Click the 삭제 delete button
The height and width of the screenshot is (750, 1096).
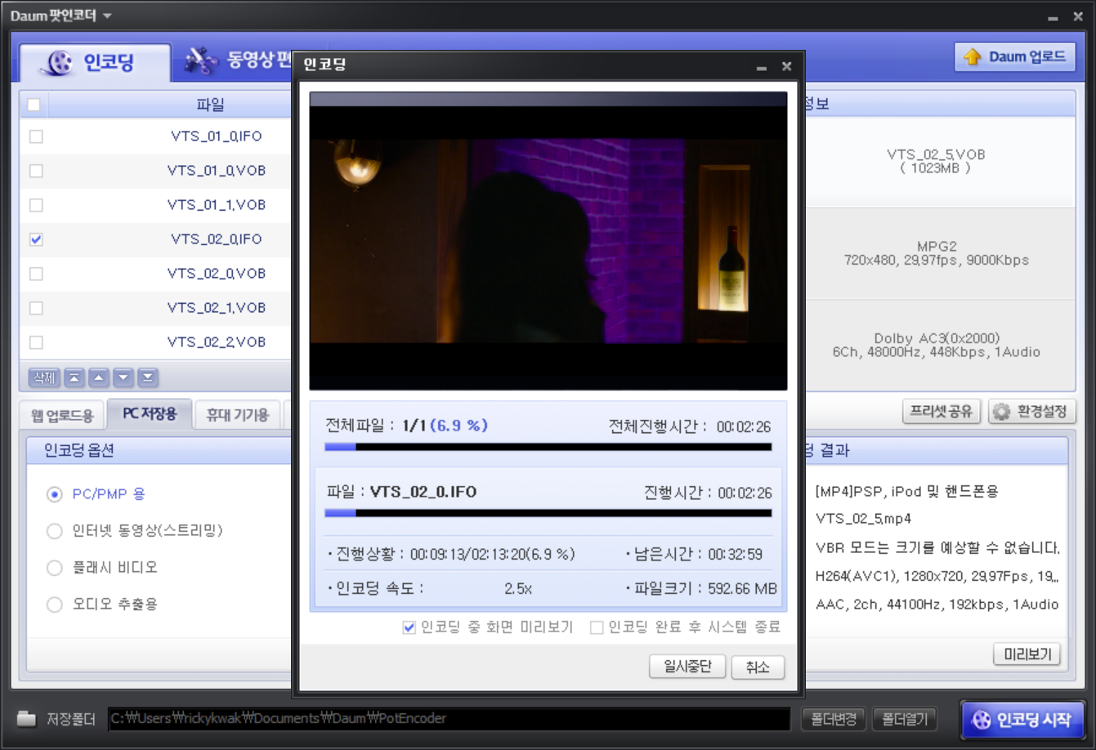[43, 377]
